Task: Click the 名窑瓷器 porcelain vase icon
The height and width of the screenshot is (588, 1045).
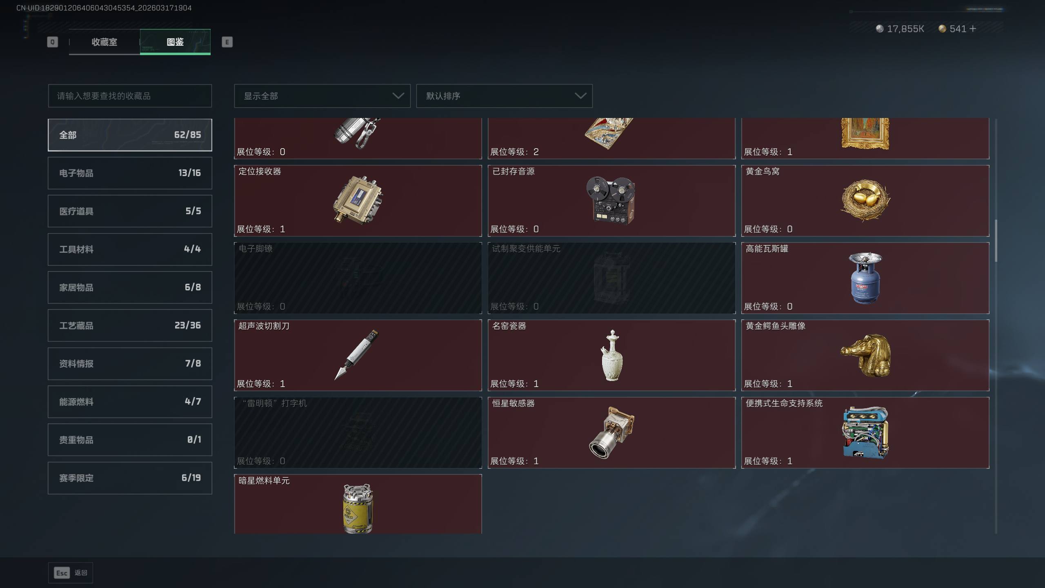Action: point(611,355)
